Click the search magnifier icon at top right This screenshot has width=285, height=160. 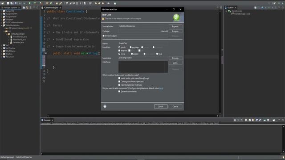(269, 3)
